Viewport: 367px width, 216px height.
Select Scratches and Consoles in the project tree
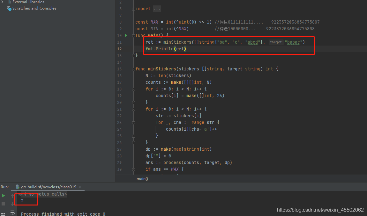coord(34,8)
